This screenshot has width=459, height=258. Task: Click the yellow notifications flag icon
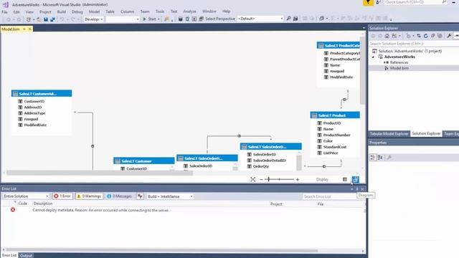pos(368,3)
